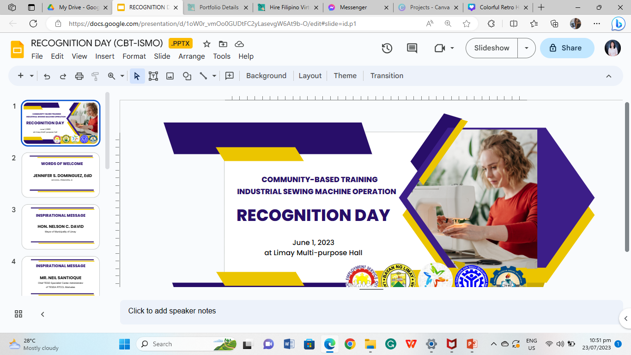Open the Arrange menu

click(192, 56)
